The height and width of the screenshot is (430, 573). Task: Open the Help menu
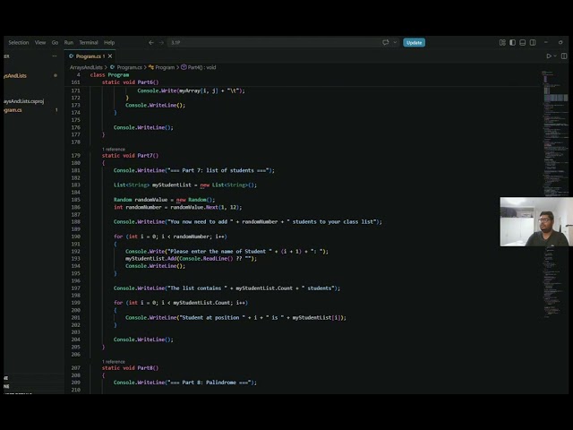[109, 42]
